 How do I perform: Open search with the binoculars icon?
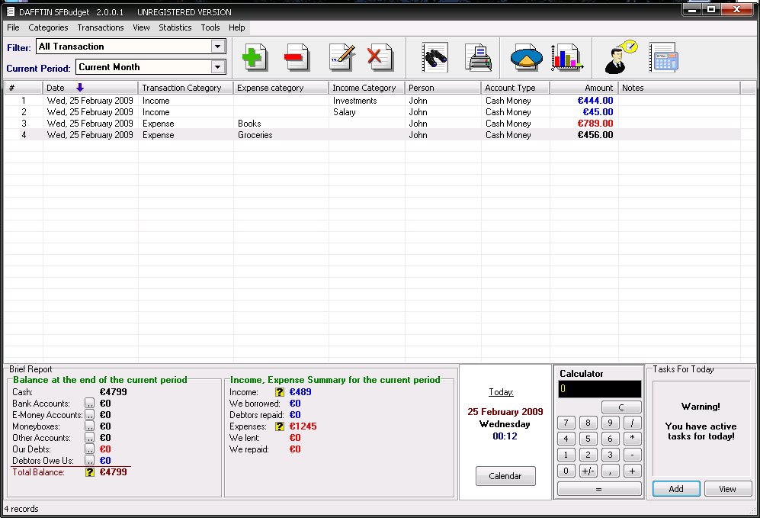[x=435, y=58]
